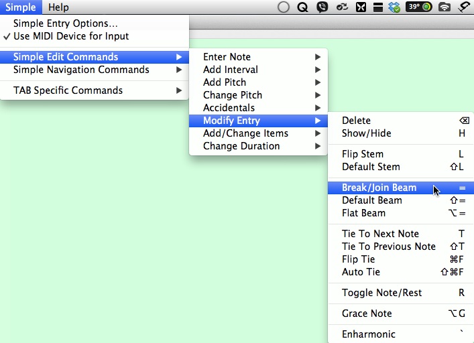Screen dimensions: 474x343
Task: Toggle Use MIDI Device for Input
Action: click(x=71, y=36)
